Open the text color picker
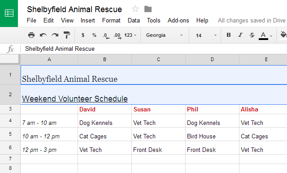 265,35
